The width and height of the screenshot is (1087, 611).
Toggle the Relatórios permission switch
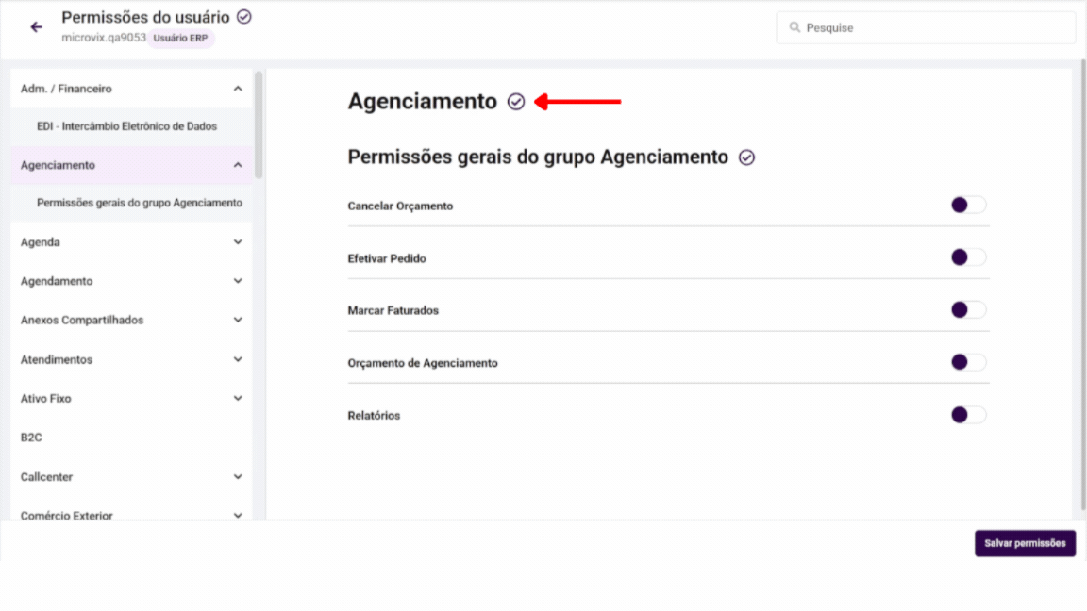click(x=968, y=415)
